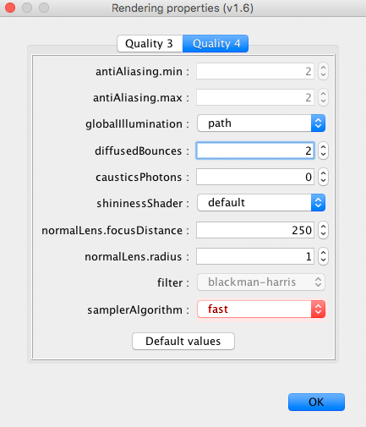Viewport: 366px width, 427px height.
Task: Increase normalLens.radius using up arrow
Action: coord(323,253)
